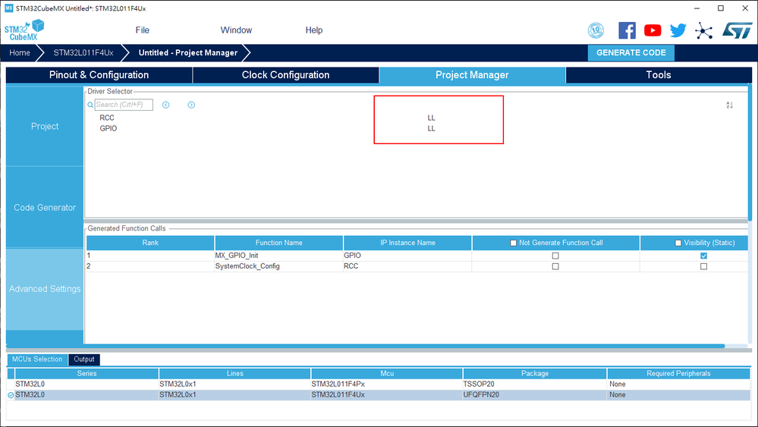Click RCC in IP Instance Name column
The width and height of the screenshot is (758, 427).
pyautogui.click(x=407, y=266)
